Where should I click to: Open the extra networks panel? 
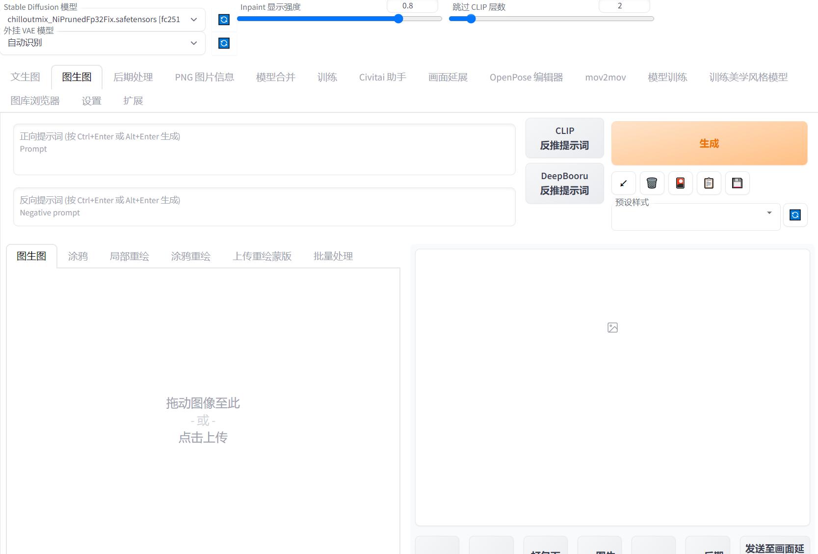pos(680,183)
